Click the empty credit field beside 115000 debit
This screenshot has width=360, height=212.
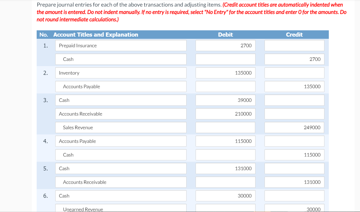[294, 141]
